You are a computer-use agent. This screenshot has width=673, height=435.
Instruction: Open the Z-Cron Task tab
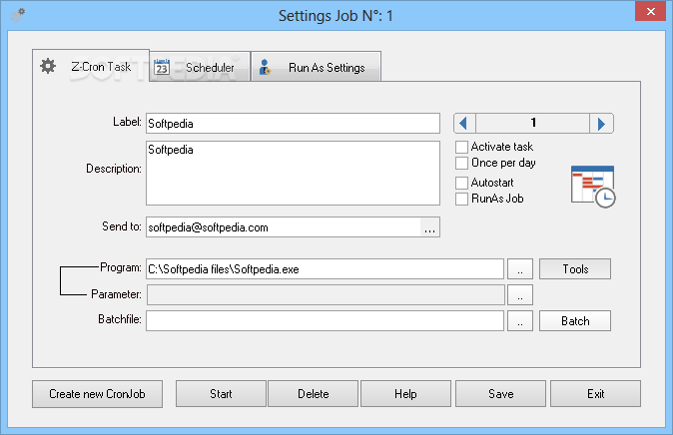[91, 66]
